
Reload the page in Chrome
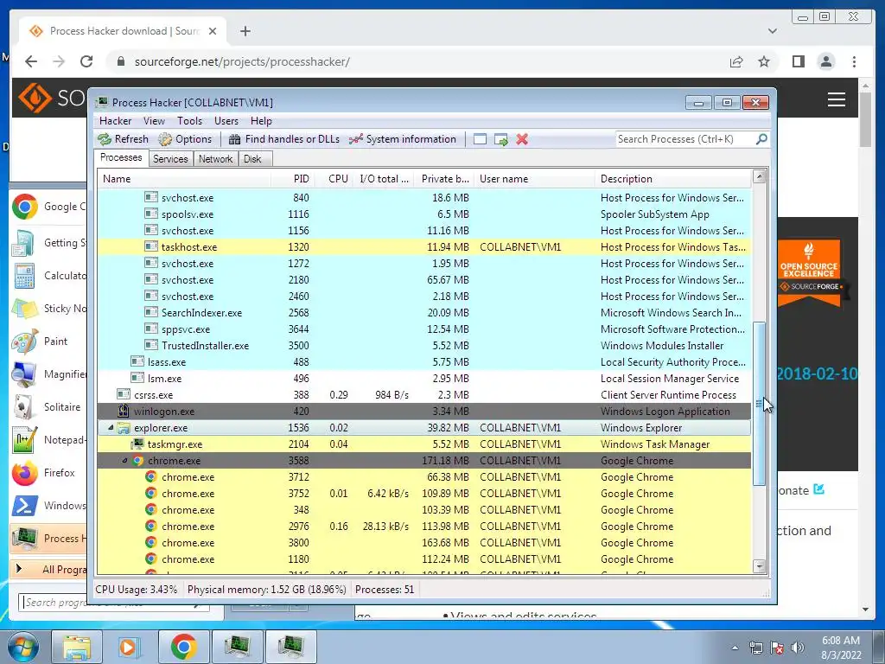pyautogui.click(x=86, y=61)
